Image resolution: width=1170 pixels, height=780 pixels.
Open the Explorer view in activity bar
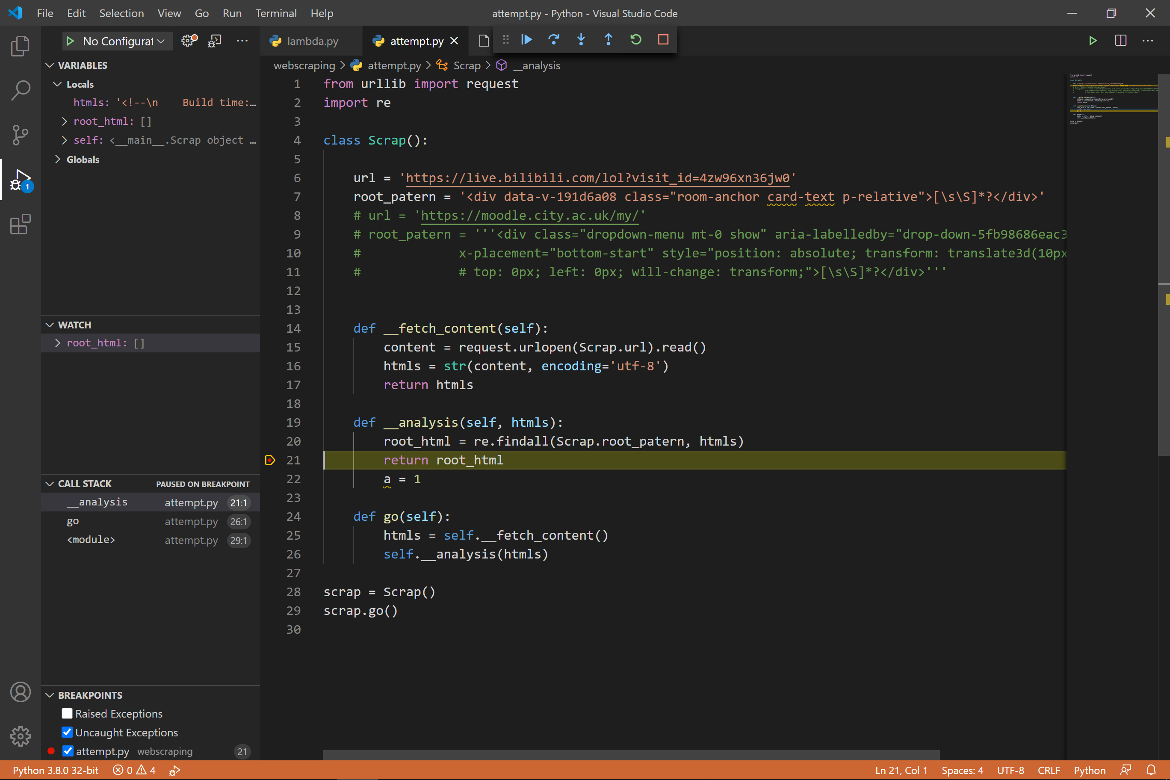click(x=21, y=46)
